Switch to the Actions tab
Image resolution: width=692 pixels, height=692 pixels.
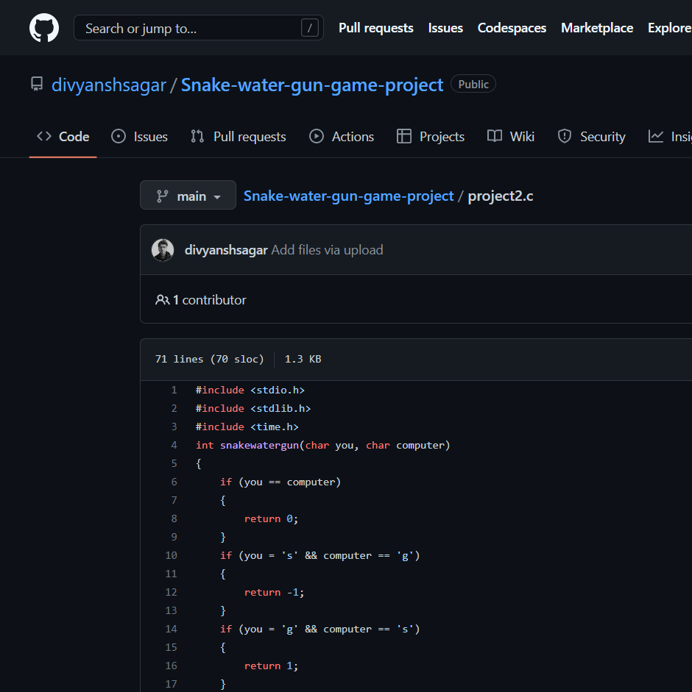[342, 136]
